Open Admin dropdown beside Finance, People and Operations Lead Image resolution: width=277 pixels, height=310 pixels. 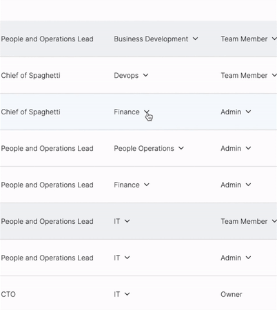pyautogui.click(x=236, y=185)
